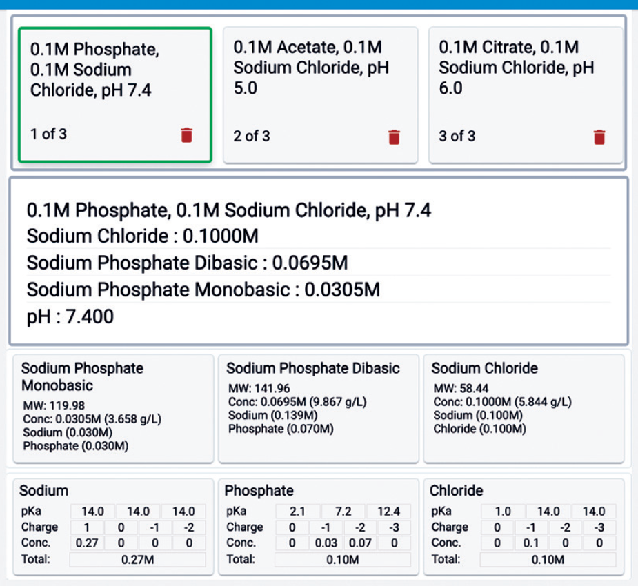Viewport: 638px width, 586px height.
Task: Click trash icon on Acetate buffer card
Action: 394,137
